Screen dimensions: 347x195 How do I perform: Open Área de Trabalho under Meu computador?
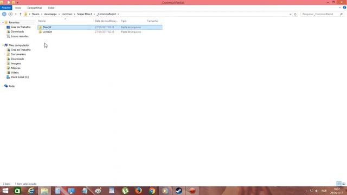pyautogui.click(x=21, y=50)
